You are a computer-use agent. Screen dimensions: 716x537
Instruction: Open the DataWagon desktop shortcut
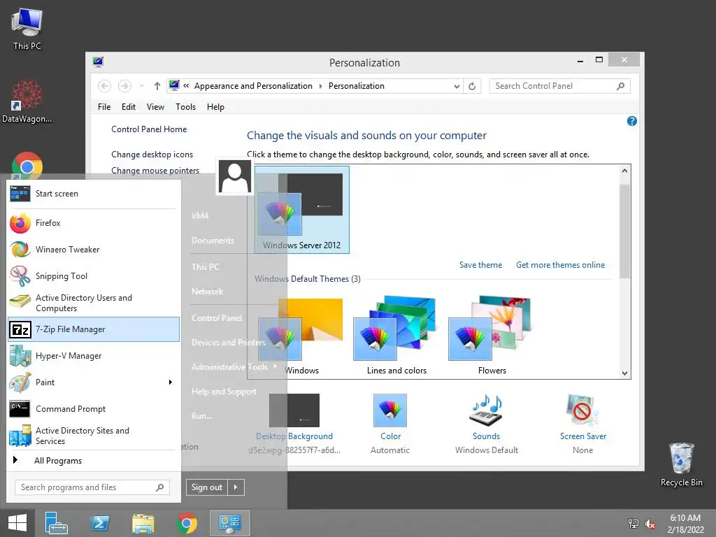pos(27,101)
